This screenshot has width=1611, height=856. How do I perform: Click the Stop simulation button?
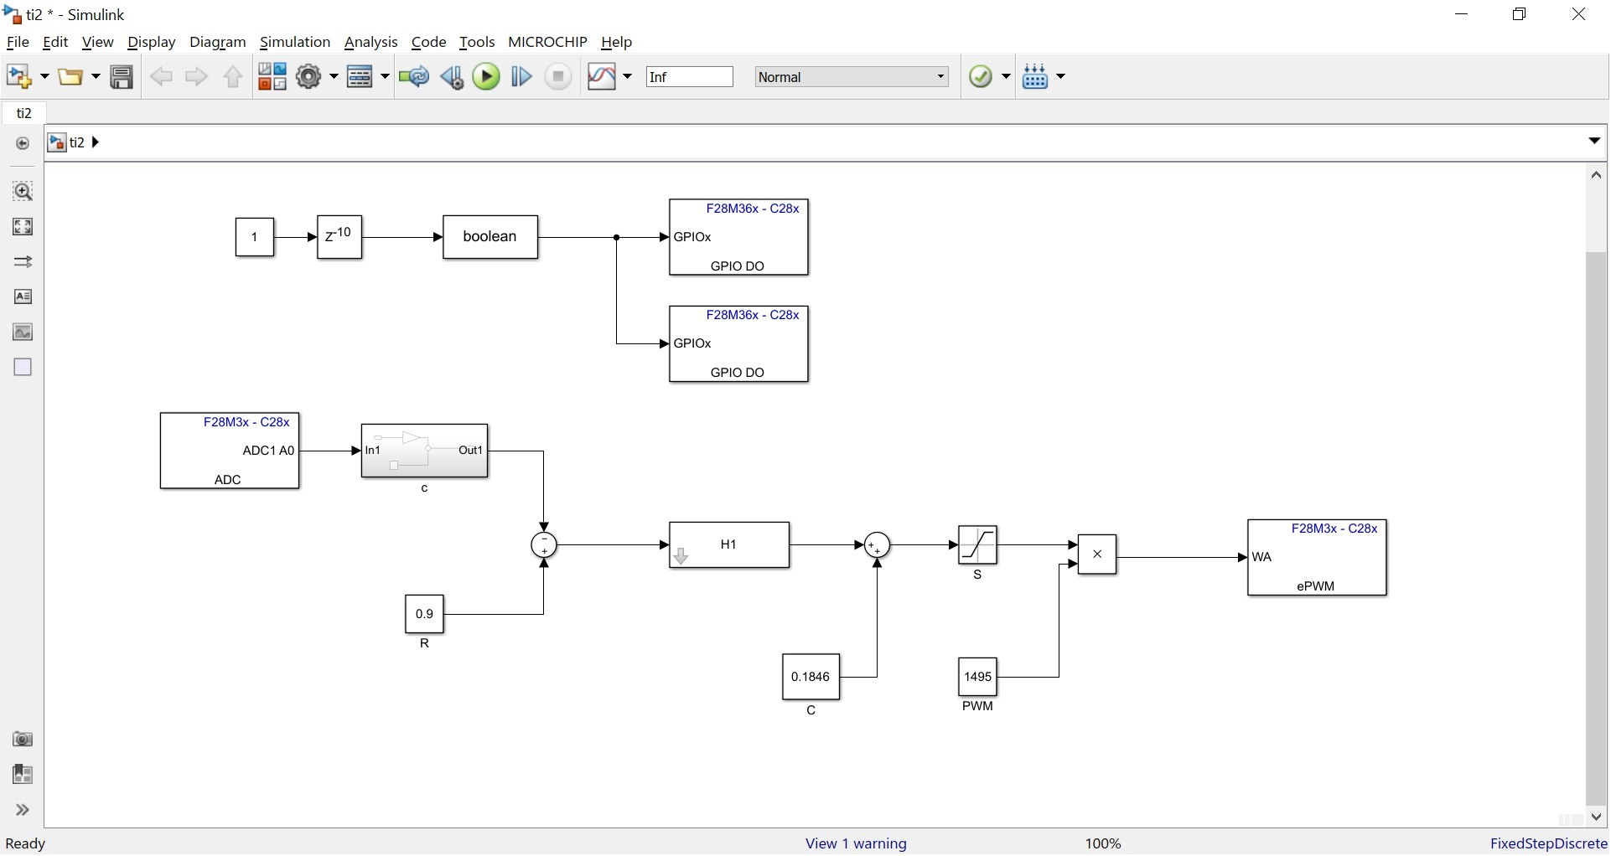point(558,77)
